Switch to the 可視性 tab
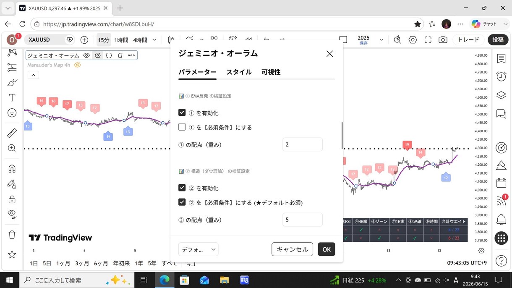Viewport: 512px width, 288px height. 271,72
